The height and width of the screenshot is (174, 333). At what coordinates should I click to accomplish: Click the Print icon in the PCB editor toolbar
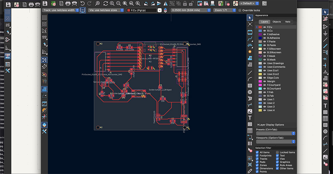[68, 3]
